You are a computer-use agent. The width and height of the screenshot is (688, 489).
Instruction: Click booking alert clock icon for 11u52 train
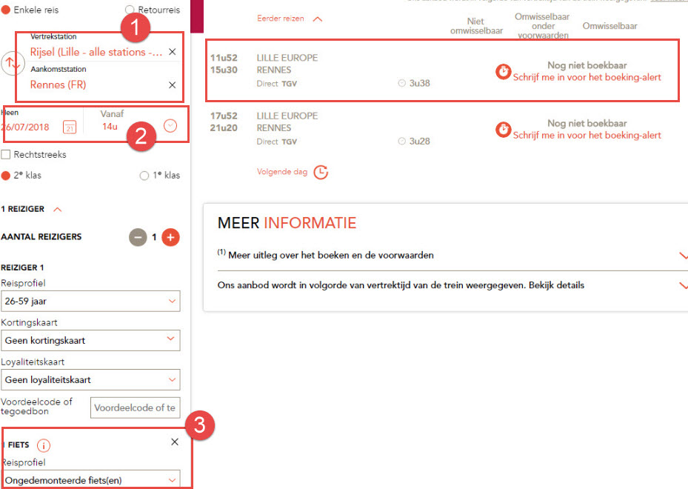(503, 71)
